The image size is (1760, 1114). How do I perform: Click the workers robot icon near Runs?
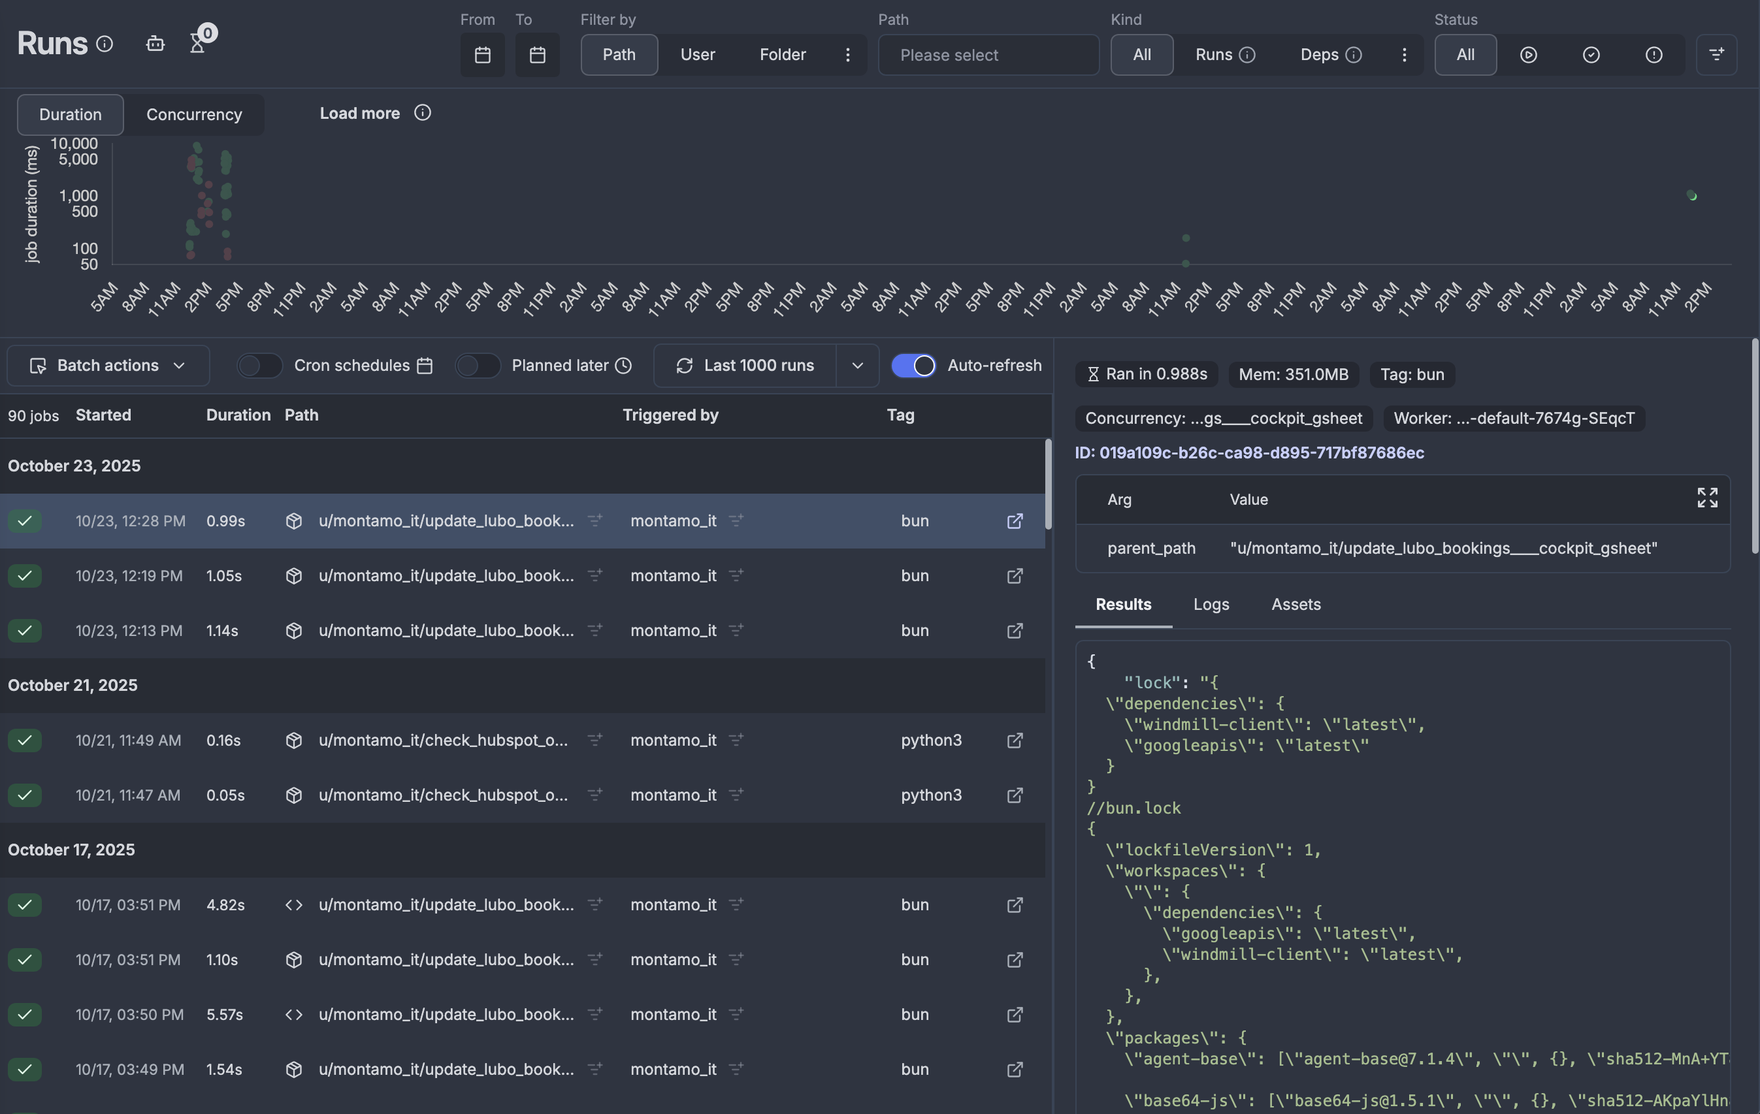pos(155,44)
